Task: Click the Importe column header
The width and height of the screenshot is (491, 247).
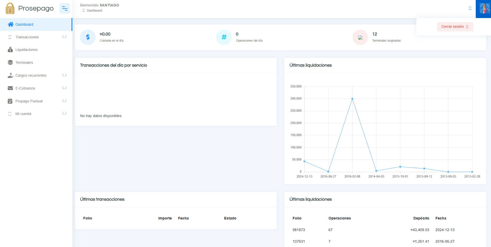Action: click(x=165, y=218)
